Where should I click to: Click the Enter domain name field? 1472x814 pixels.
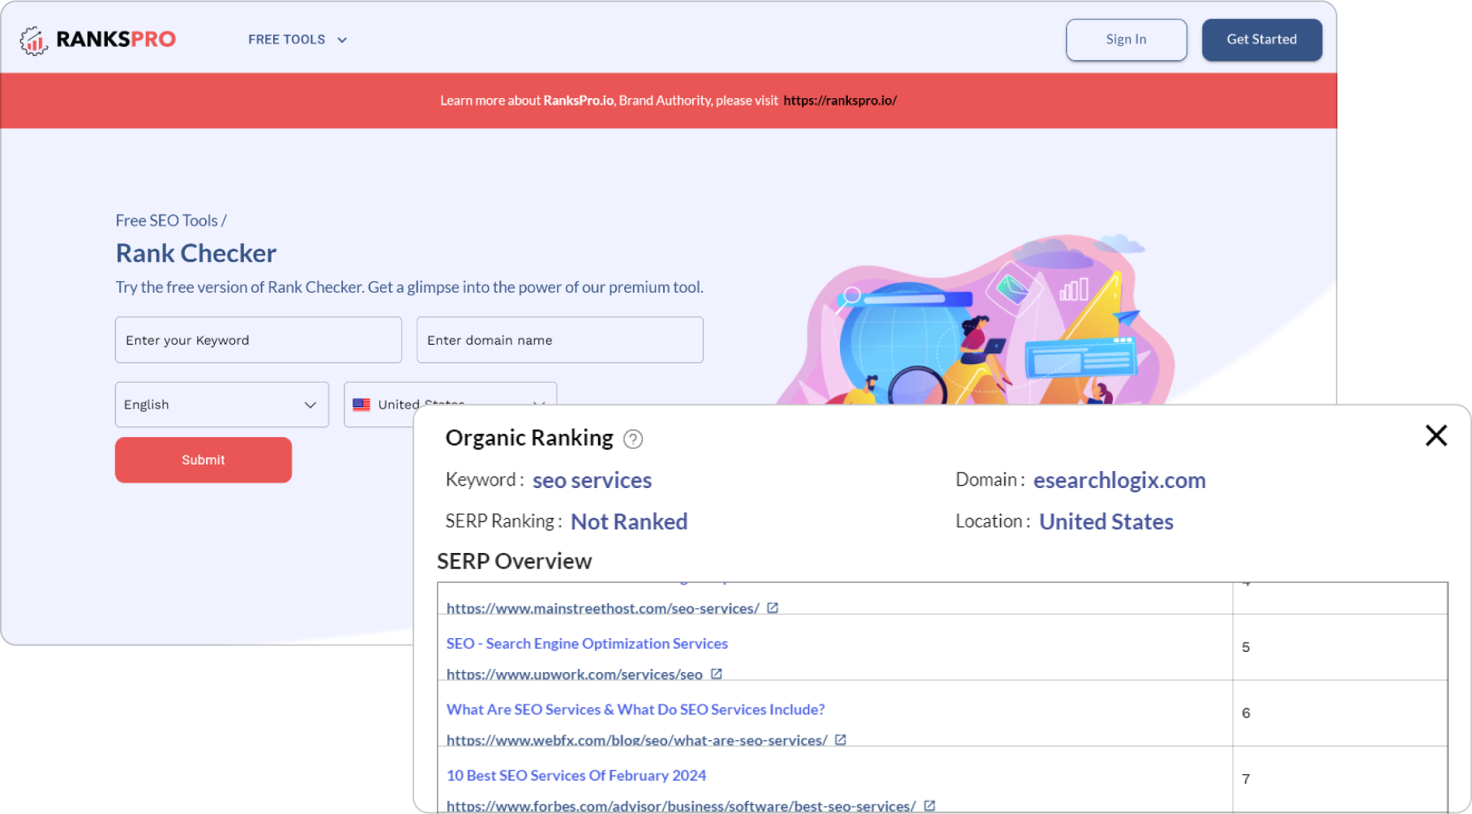(x=559, y=340)
